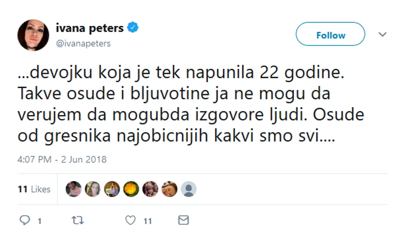This screenshot has height=235, width=402.
Task: Open the ivana peters display name link
Action: click(x=90, y=28)
